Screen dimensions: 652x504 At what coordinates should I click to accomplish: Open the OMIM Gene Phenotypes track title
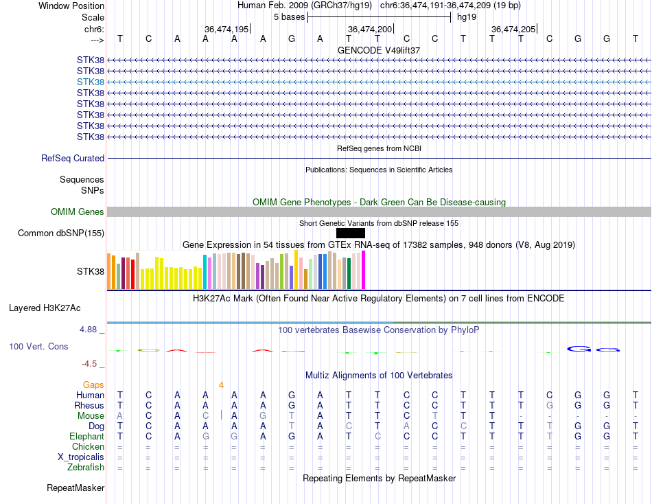pyautogui.click(x=379, y=203)
